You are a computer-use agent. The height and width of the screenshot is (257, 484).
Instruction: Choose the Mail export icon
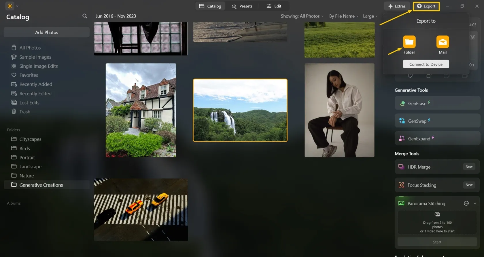[443, 42]
